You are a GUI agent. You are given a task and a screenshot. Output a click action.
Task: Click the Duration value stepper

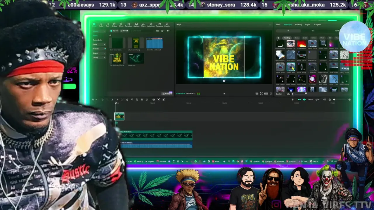292,94
